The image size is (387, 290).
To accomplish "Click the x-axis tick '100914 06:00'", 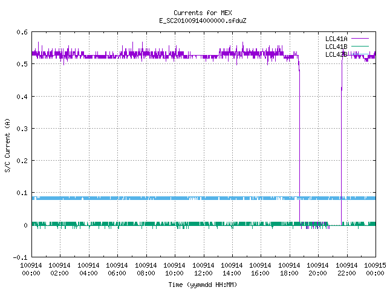I will (x=117, y=269).
